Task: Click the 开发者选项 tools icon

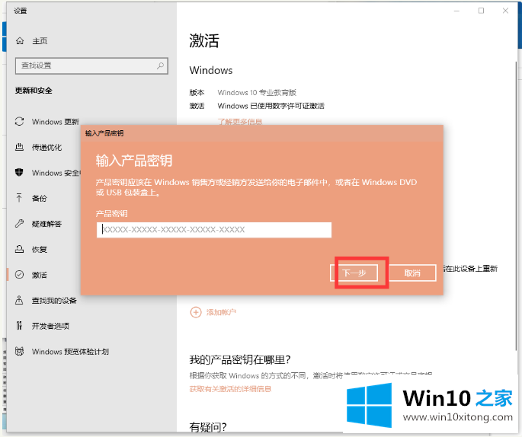Action: click(x=19, y=326)
